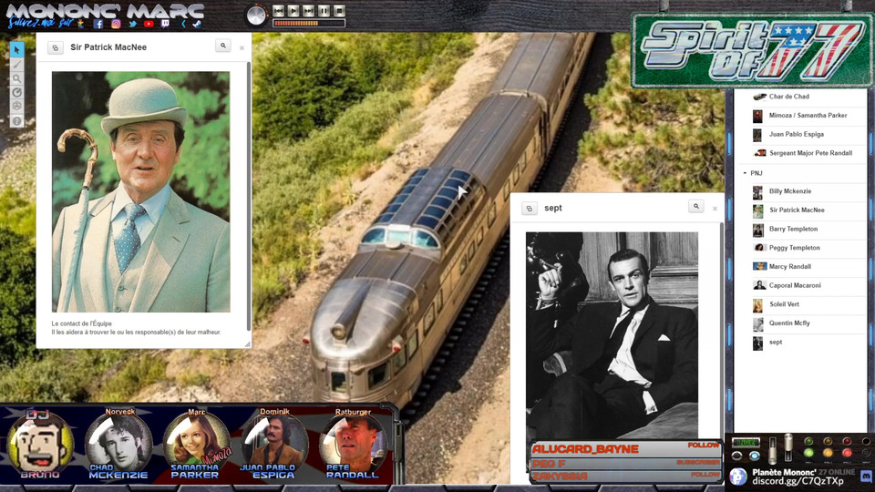Viewport: 875px width, 492px height.
Task: Click the Facebook icon in header
Action: point(98,24)
